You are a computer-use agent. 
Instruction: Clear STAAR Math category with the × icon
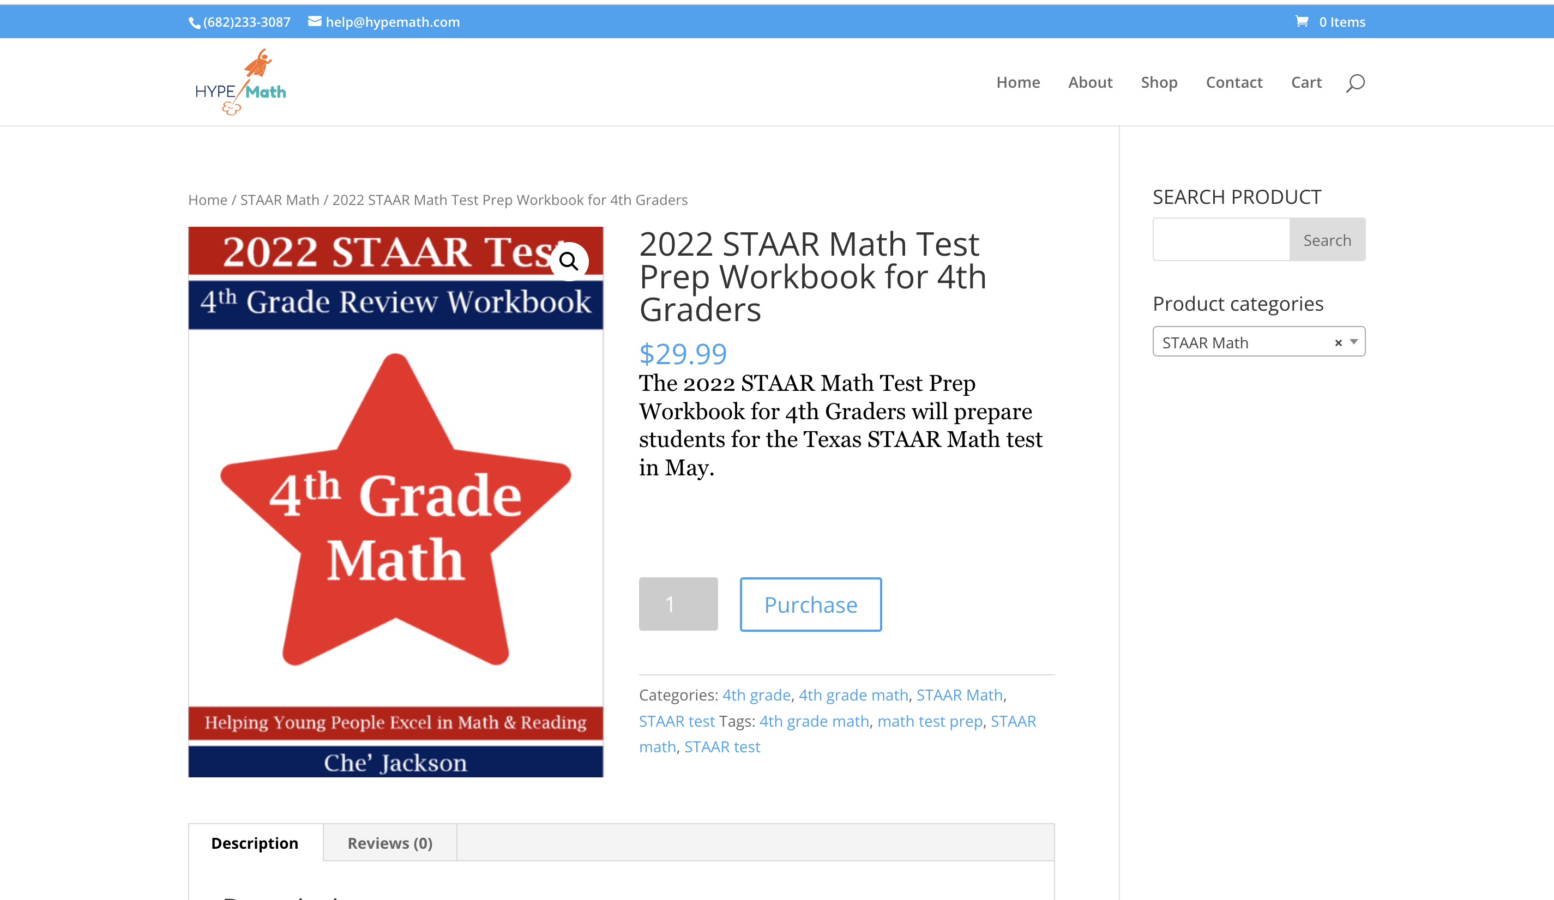point(1338,343)
